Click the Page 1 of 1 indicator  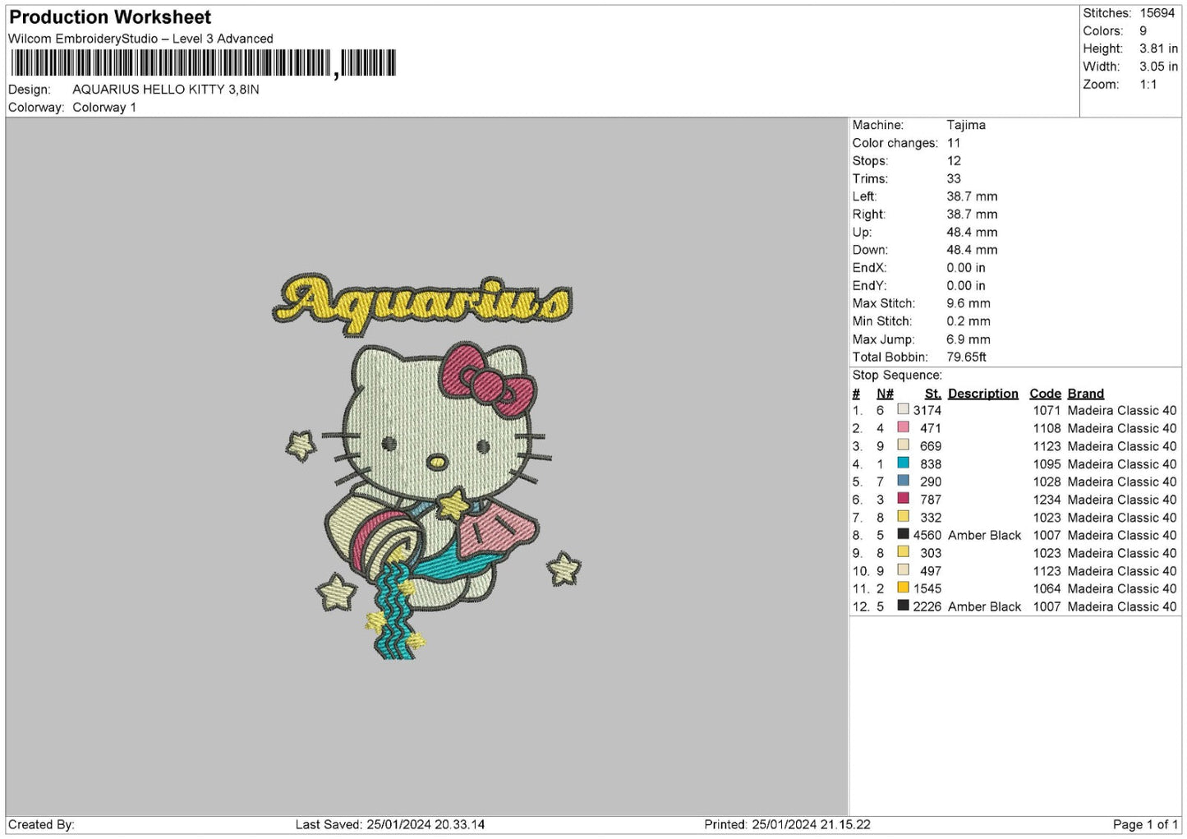1145,824
